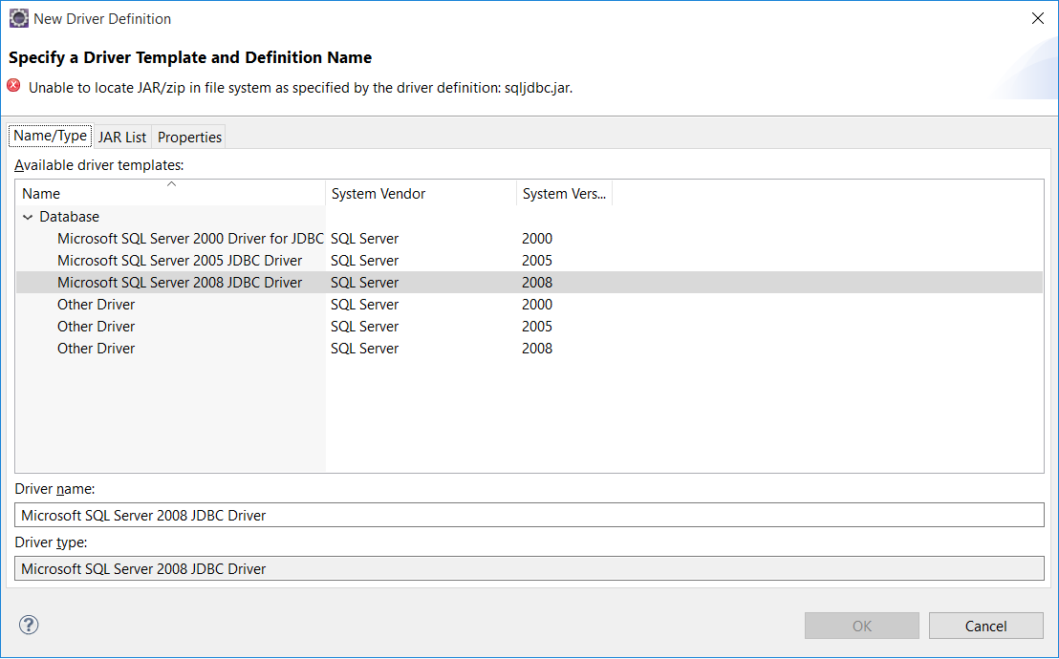Click the help question mark icon

[x=29, y=625]
